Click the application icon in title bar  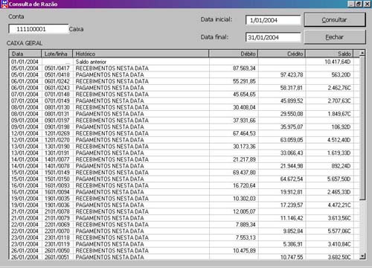4,4
